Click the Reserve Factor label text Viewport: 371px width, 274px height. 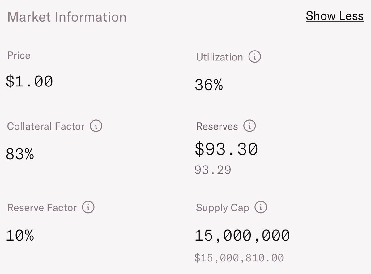[42, 207]
